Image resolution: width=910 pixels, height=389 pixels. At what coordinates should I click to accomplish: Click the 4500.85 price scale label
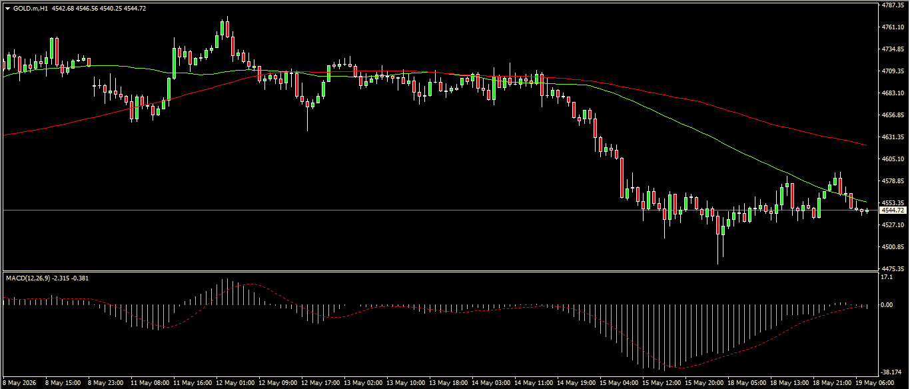coord(892,247)
